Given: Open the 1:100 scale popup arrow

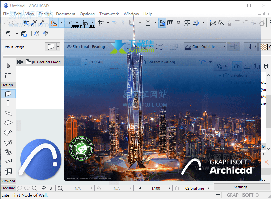Looking at the screenshot, I should [169, 188].
